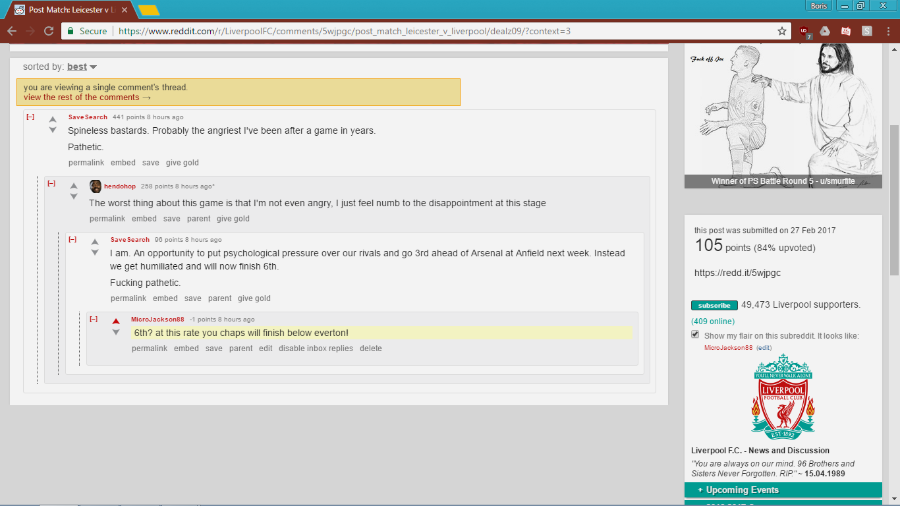Click Liverpool FC crest in sidebar
The height and width of the screenshot is (506, 900).
click(x=783, y=397)
